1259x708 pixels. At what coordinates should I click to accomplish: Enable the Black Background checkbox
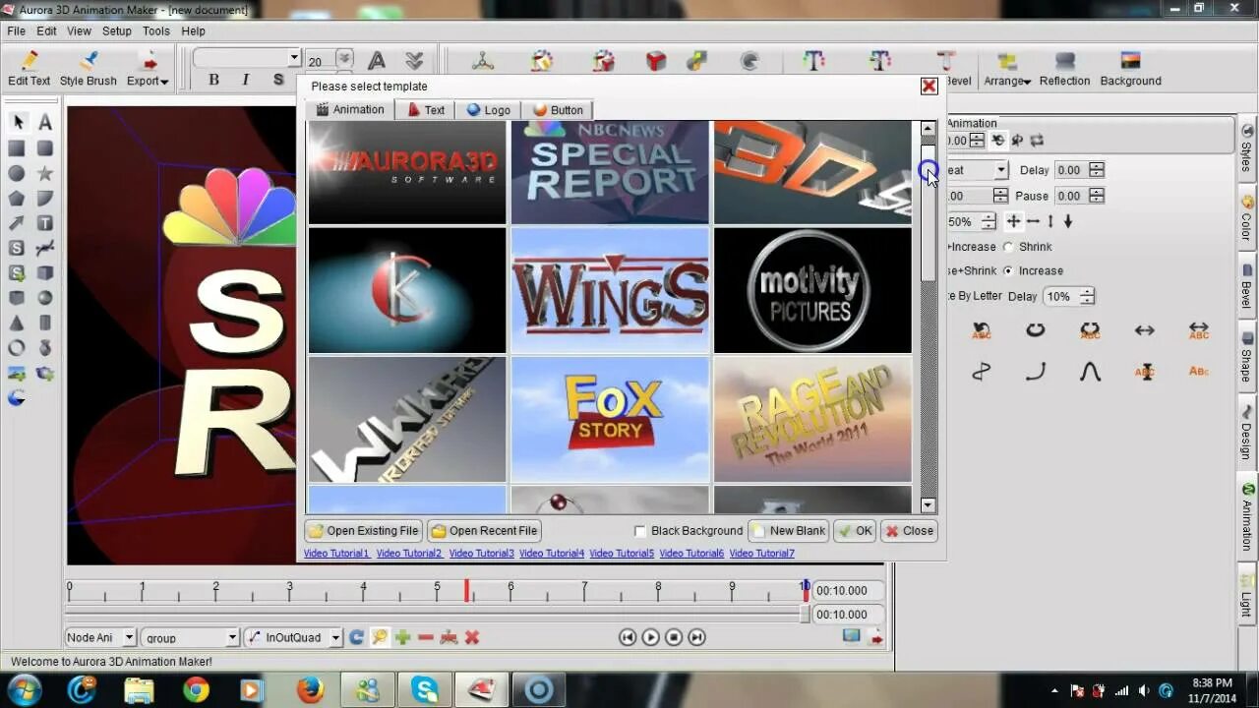click(x=640, y=531)
